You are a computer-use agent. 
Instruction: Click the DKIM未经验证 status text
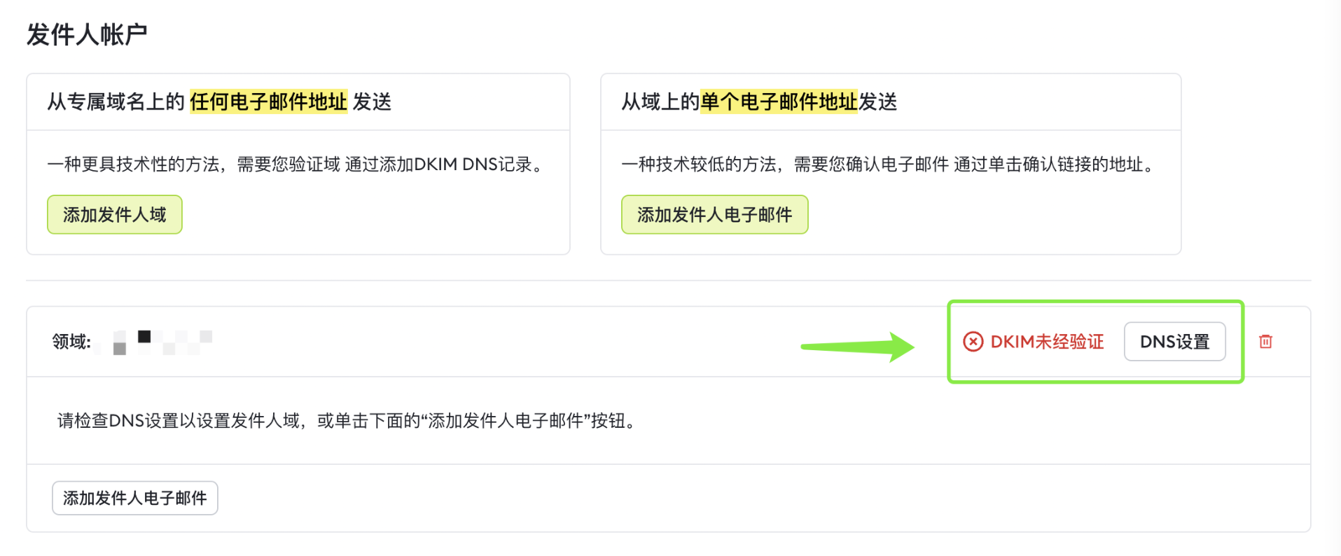click(1047, 342)
